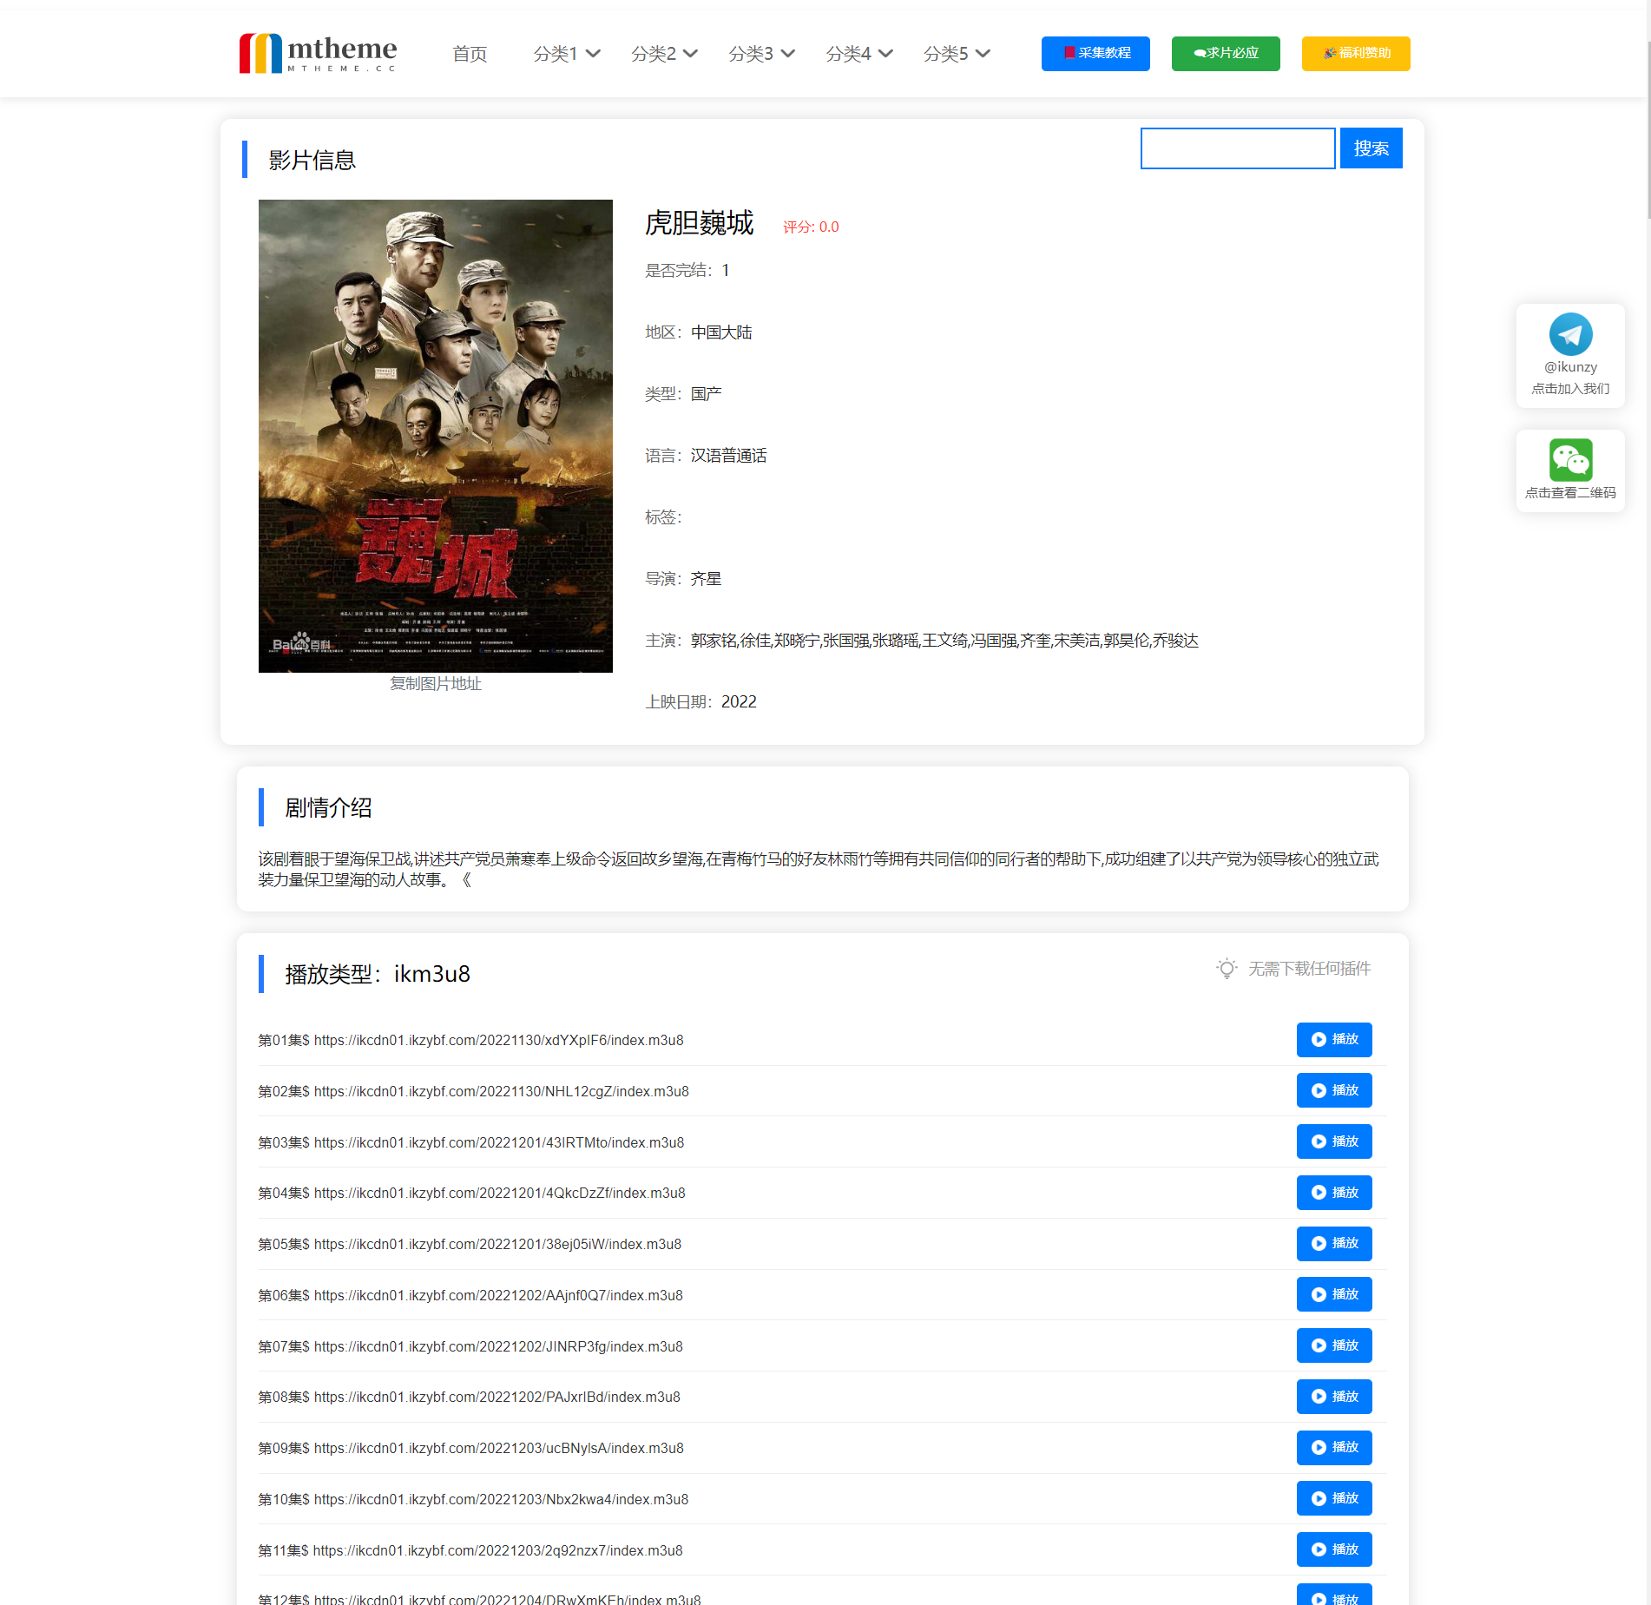Image resolution: width=1651 pixels, height=1605 pixels.
Task: Play episode 第06集
Action: [x=1334, y=1295]
